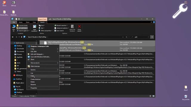This screenshot has height=107, width=191.
Task: Open recent locations dropdown arrow
Action: tap(19, 37)
